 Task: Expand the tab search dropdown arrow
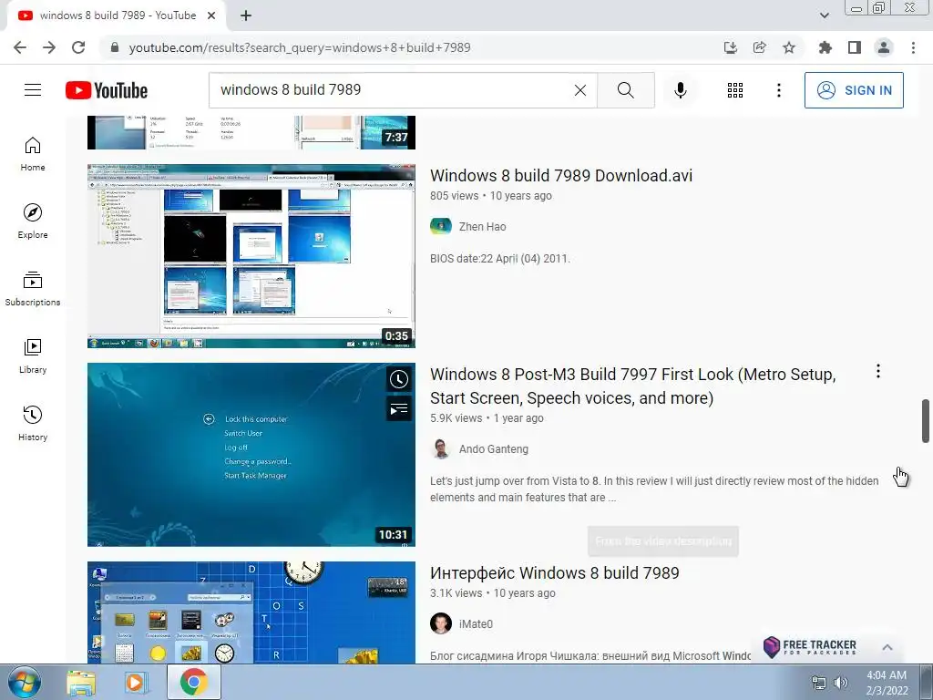pos(824,15)
